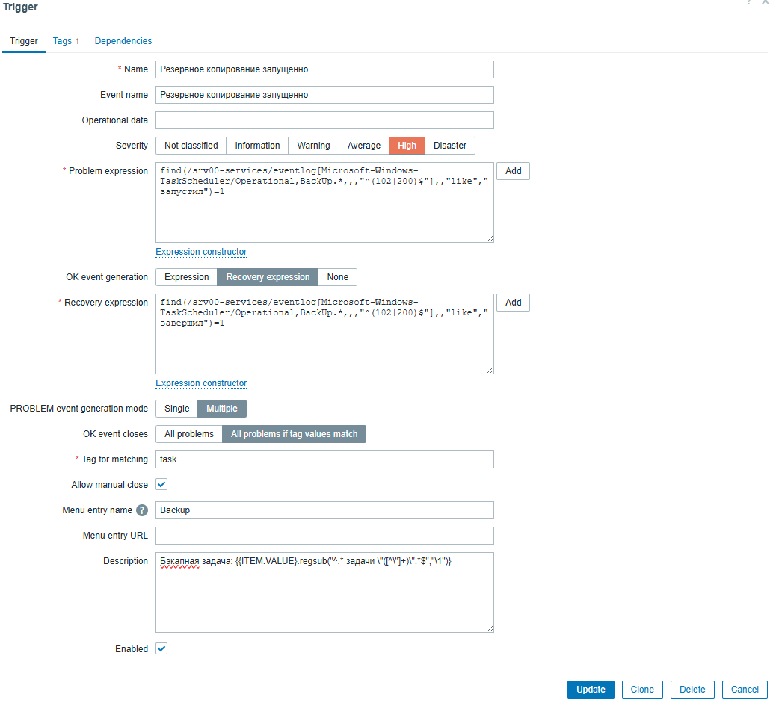Image resolution: width=773 pixels, height=703 pixels.
Task: Open Expression constructor under Problem expression
Action: point(201,252)
